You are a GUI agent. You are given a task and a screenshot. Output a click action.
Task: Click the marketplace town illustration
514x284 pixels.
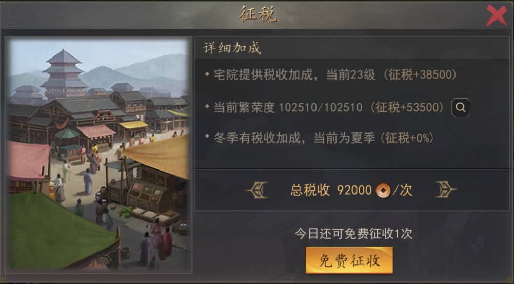click(x=98, y=155)
